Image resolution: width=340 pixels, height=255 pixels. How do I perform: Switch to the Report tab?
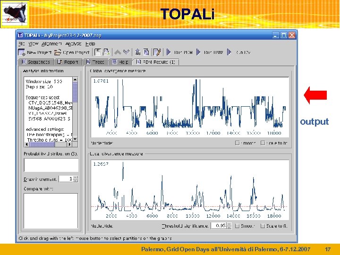[x=68, y=62]
